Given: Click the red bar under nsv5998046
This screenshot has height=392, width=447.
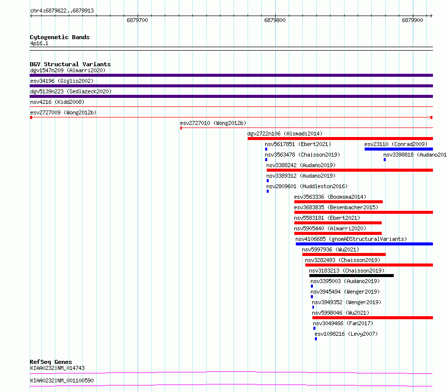Looking at the screenshot, I should 373,318.
